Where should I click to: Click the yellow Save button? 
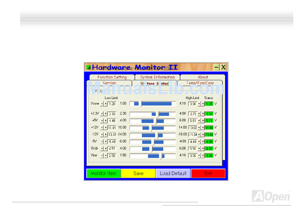point(138,173)
